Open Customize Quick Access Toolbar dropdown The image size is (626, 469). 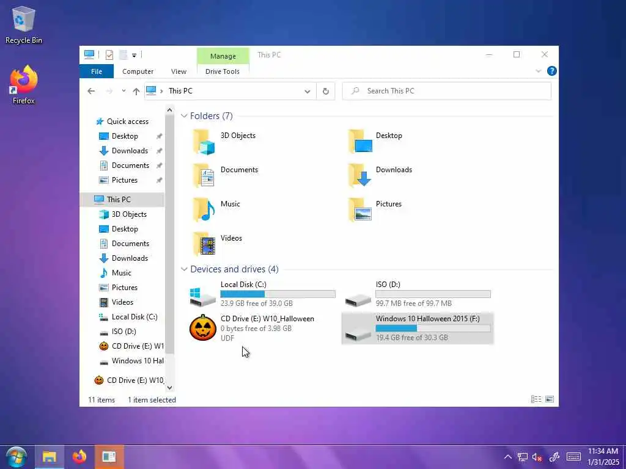pos(134,55)
